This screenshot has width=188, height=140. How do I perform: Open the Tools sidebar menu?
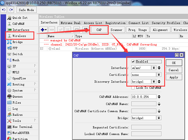click(22, 121)
